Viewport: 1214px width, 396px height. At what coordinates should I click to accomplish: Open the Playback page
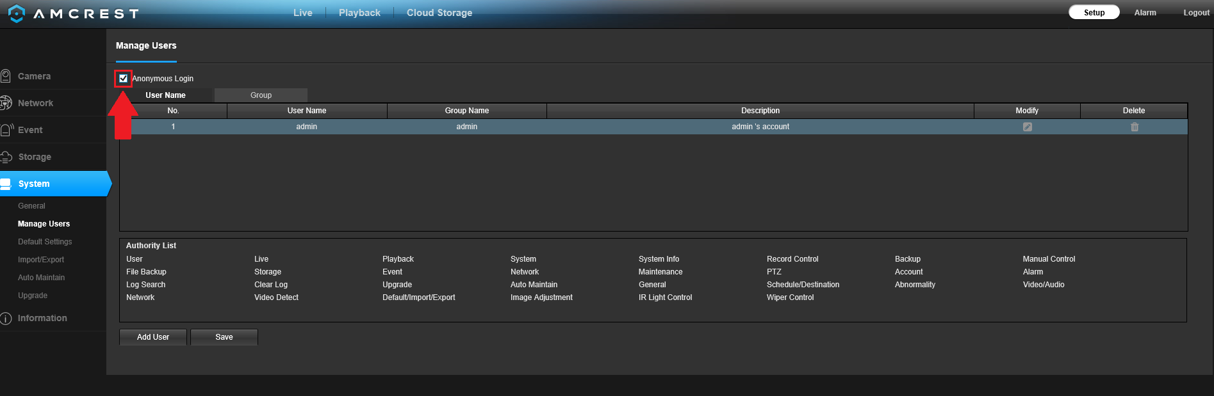(359, 13)
